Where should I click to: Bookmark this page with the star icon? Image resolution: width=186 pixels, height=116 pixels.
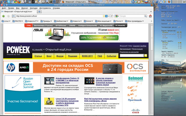[x=104, y=16]
